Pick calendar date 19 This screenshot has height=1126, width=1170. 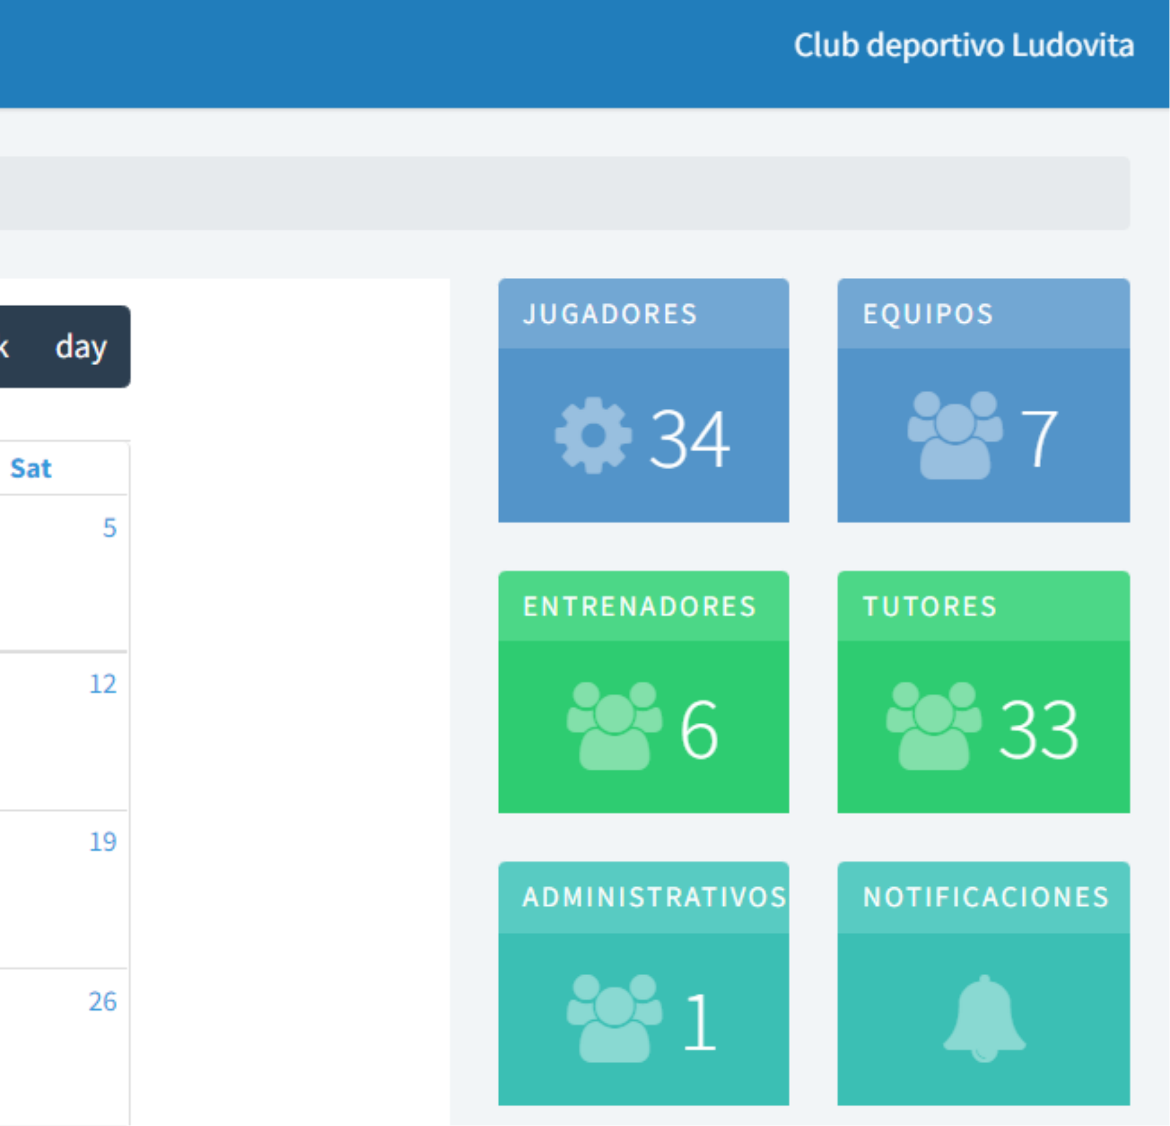pyautogui.click(x=103, y=842)
